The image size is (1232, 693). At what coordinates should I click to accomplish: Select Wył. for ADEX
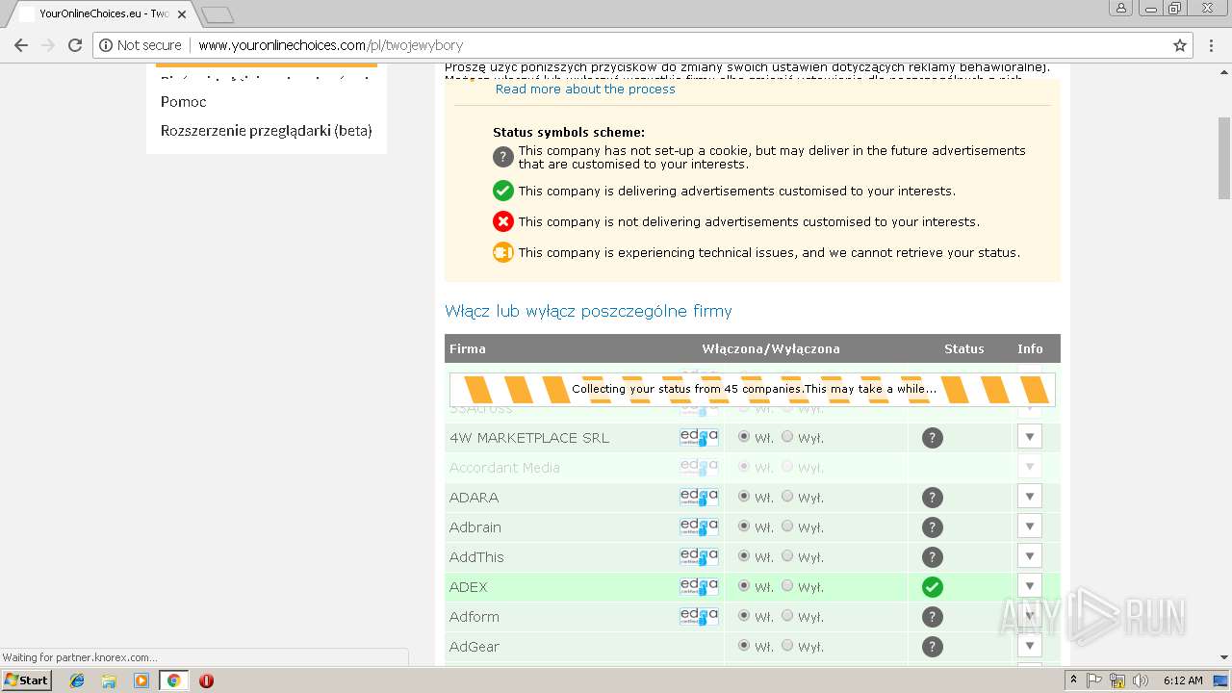pyautogui.click(x=787, y=586)
